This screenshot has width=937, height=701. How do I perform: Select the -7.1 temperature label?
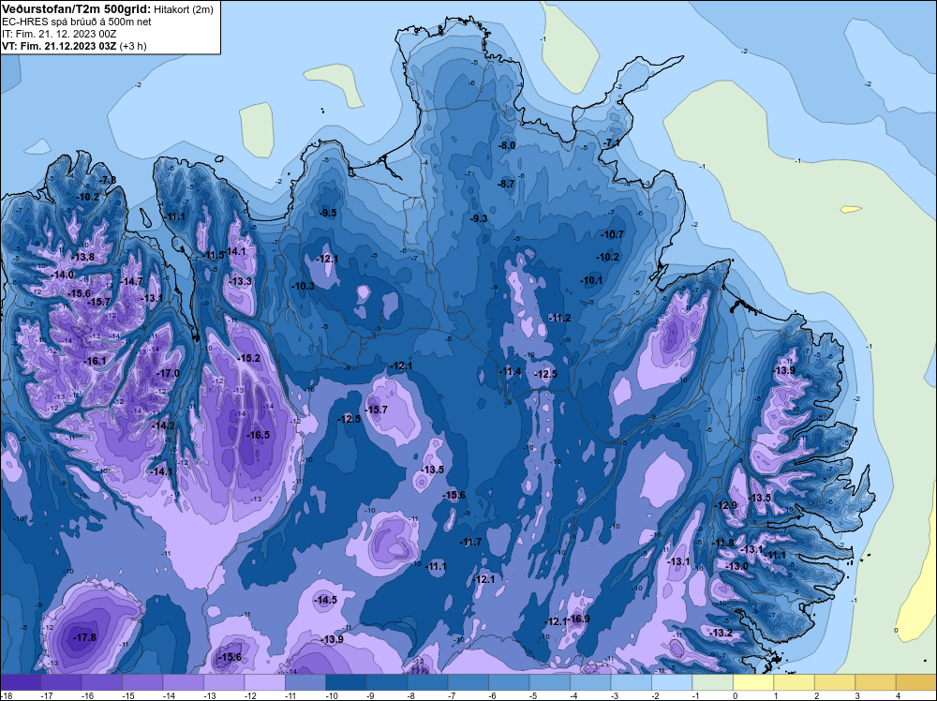[x=611, y=143]
